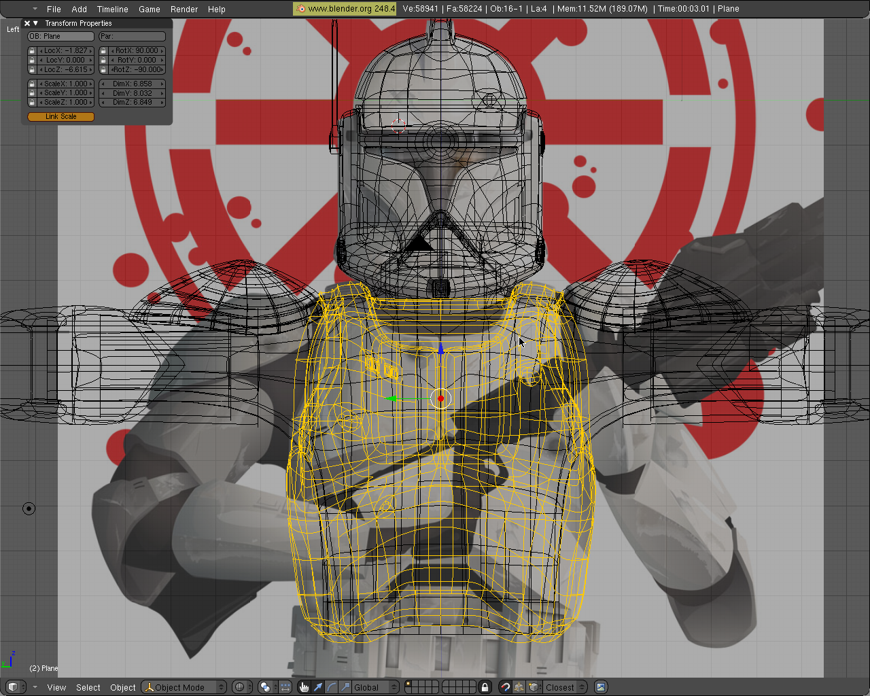Click the LocY value field

(66, 60)
